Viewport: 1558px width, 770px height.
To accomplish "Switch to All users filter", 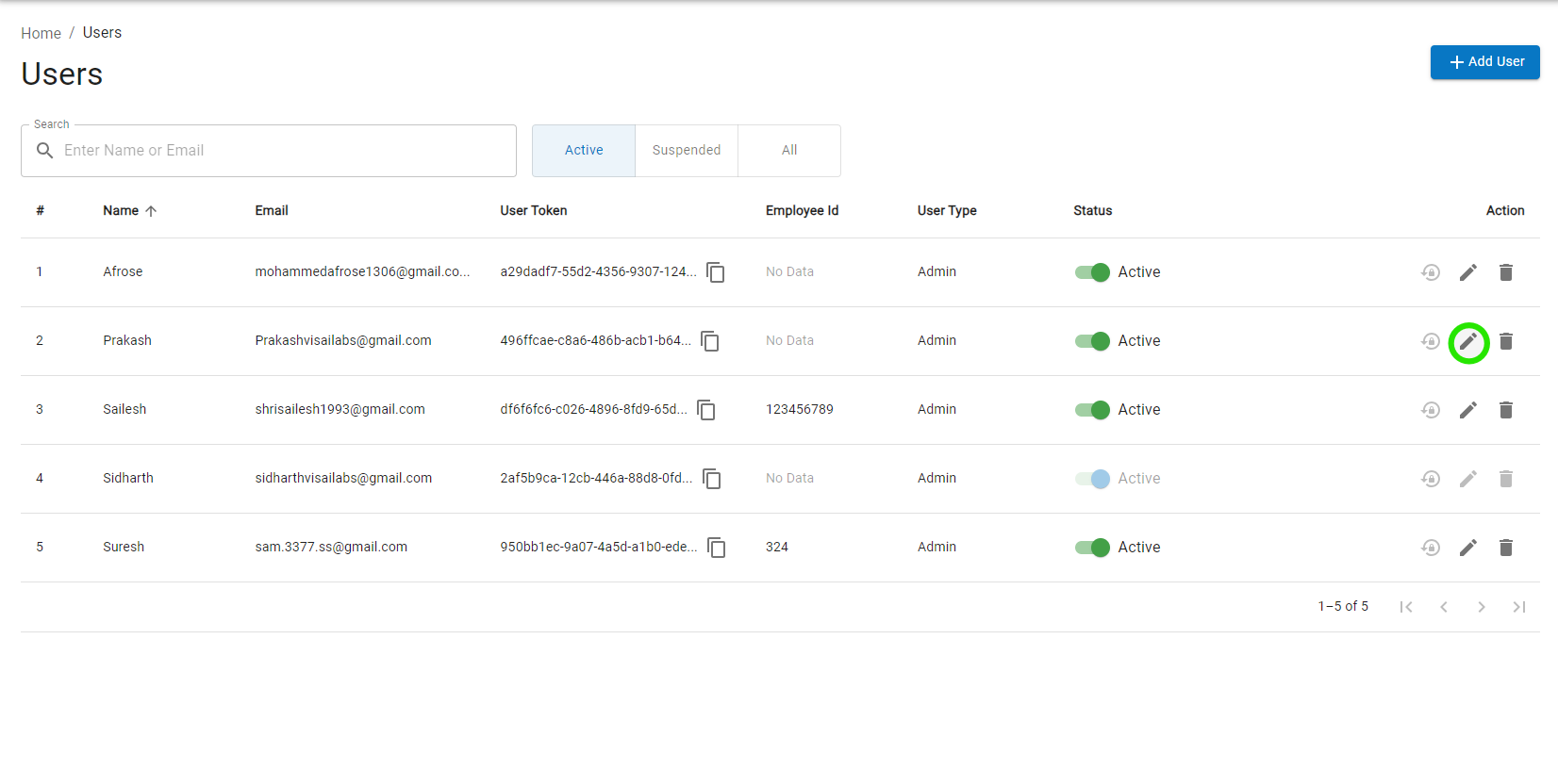I will pyautogui.click(x=789, y=151).
